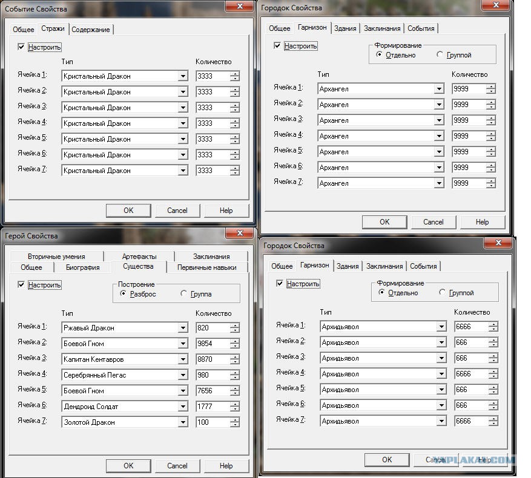Screen dimensions: 531x478
Task: Click Cancel in top Городок Свойства window
Action: pos(433,221)
